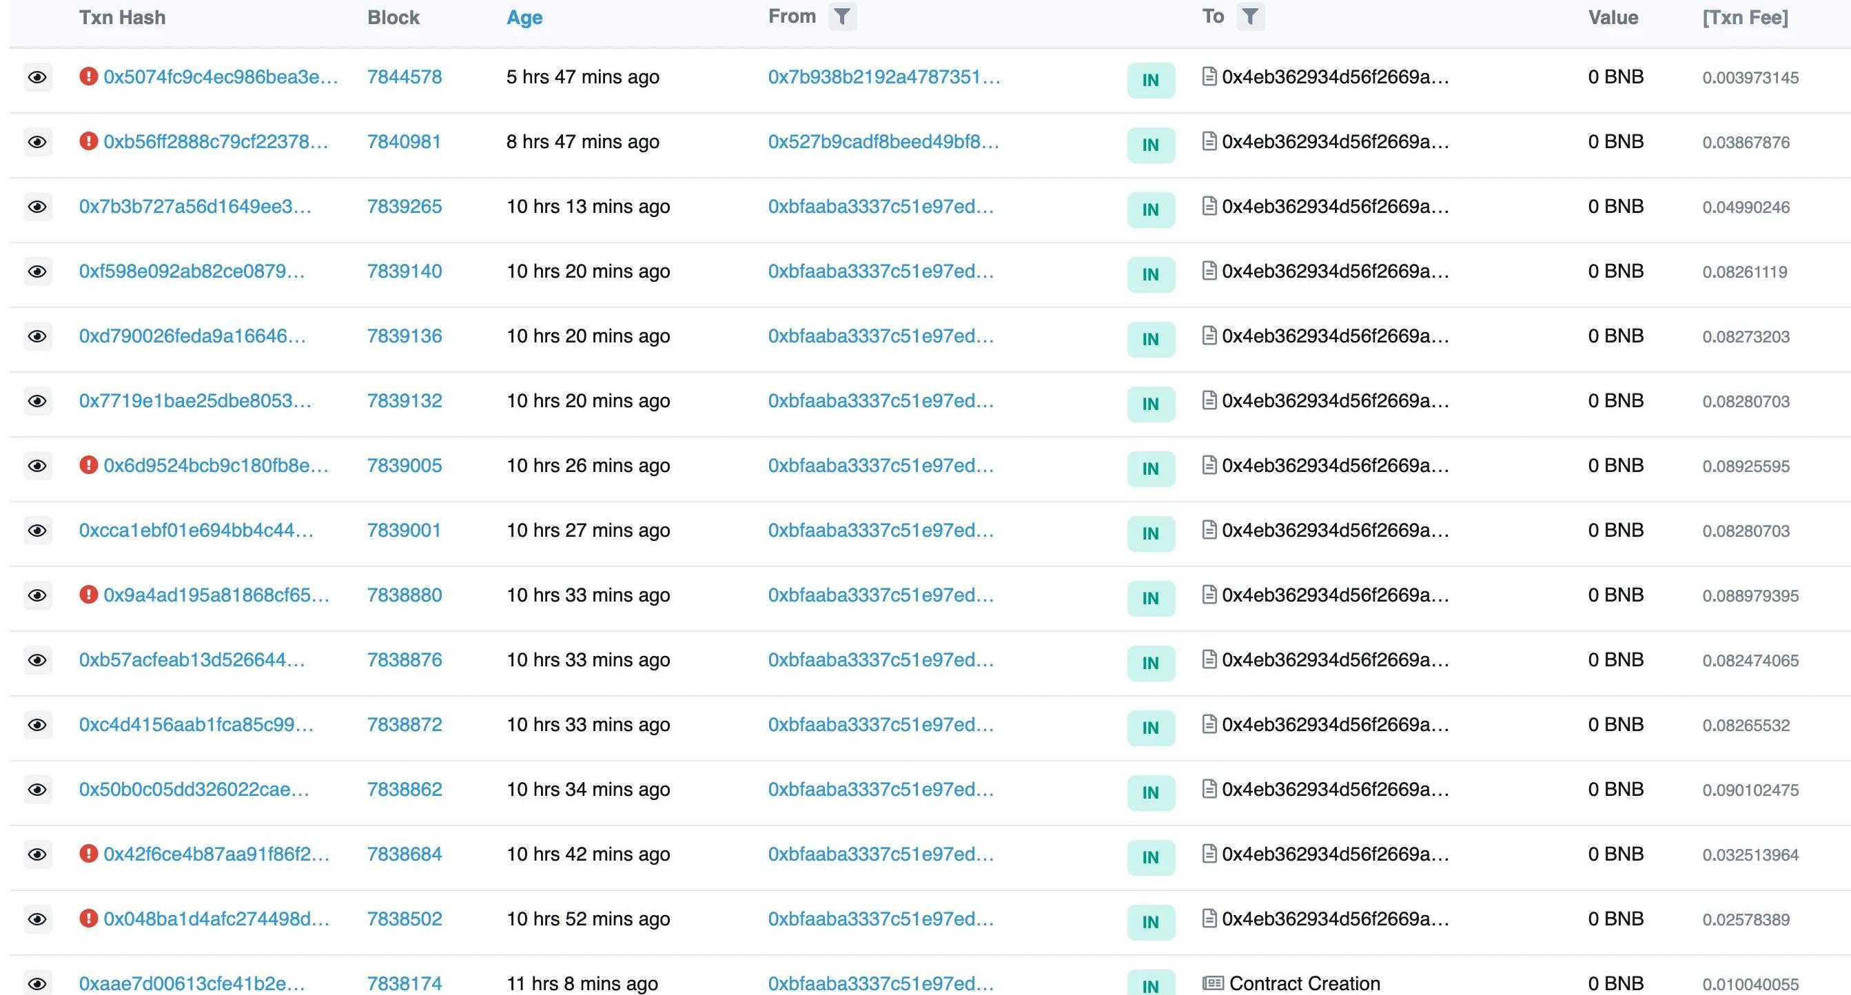Toggle the Age column header format
The image size is (1851, 995).
pos(524,18)
